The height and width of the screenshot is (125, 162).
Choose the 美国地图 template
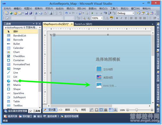point(105,77)
